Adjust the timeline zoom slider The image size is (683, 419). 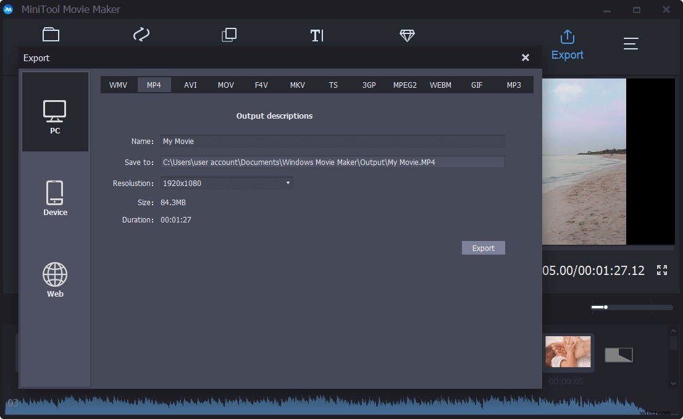coord(606,307)
